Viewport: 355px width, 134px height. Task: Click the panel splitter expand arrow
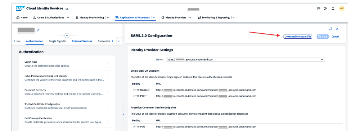click(x=123, y=114)
